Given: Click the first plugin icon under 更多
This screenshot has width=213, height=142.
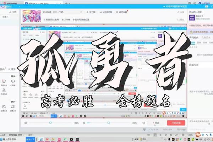Looking at the screenshot, I should (x=4, y=81).
